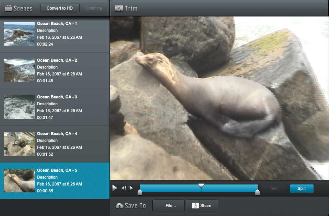
Task: Select the Ocean Beach, CA - 3 thumbnail
Action: coord(19,107)
